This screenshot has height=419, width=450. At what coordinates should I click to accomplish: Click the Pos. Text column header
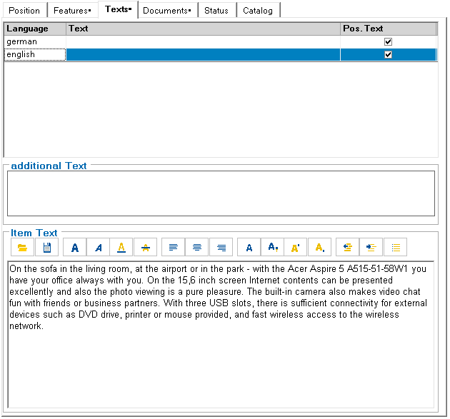pos(389,29)
